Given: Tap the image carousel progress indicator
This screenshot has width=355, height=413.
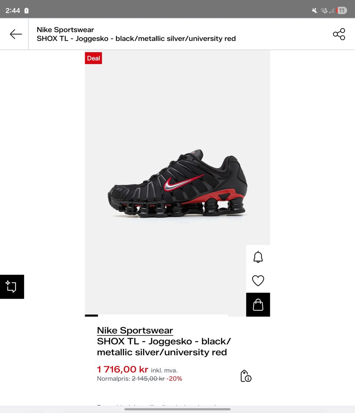Looking at the screenshot, I should [x=156, y=315].
